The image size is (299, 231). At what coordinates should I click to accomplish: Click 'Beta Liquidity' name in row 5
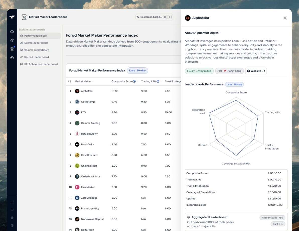click(89, 134)
